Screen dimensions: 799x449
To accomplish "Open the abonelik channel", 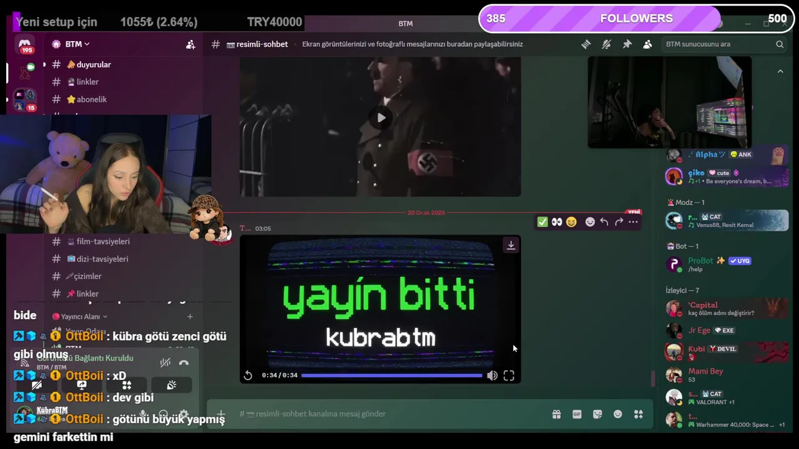I will (x=87, y=99).
